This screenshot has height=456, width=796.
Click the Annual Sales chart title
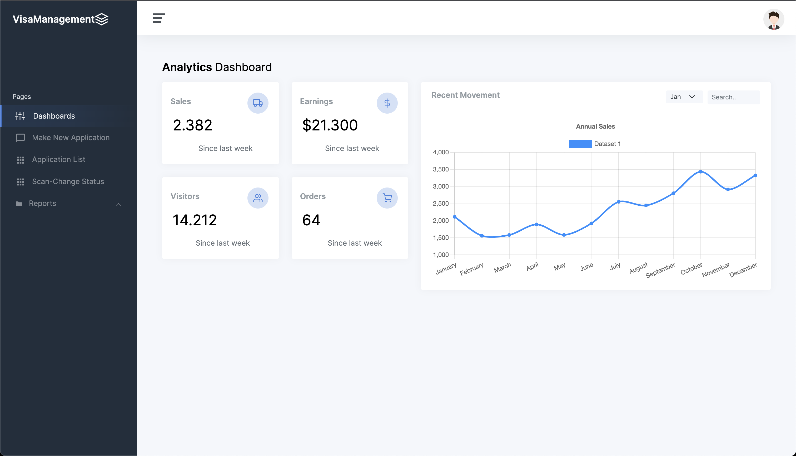595,126
